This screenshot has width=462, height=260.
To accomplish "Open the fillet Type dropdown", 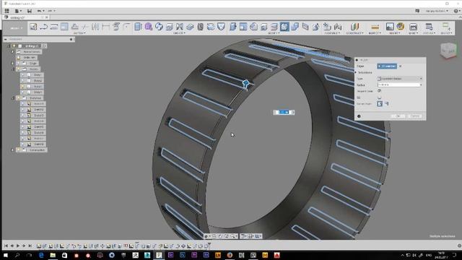I will tap(400, 79).
